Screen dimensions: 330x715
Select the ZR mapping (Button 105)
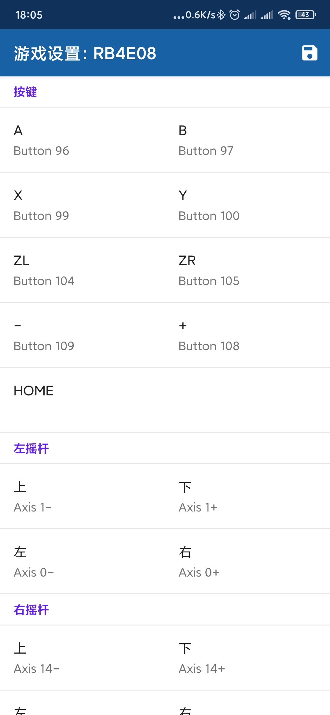point(248,270)
